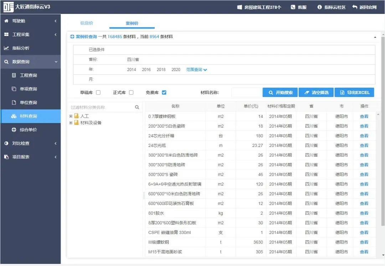The width and height of the screenshot is (385, 266).
Task: Select year 2016 filter
Action: point(147,70)
